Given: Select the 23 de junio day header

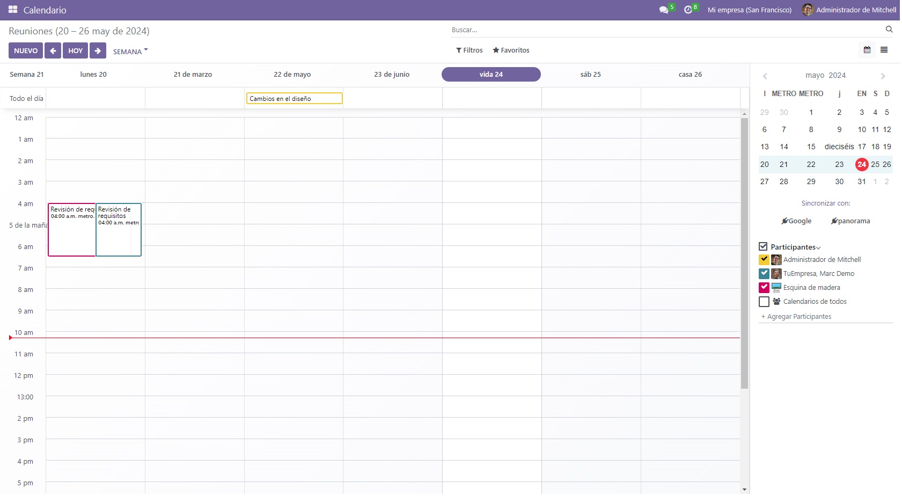Looking at the screenshot, I should (x=392, y=75).
